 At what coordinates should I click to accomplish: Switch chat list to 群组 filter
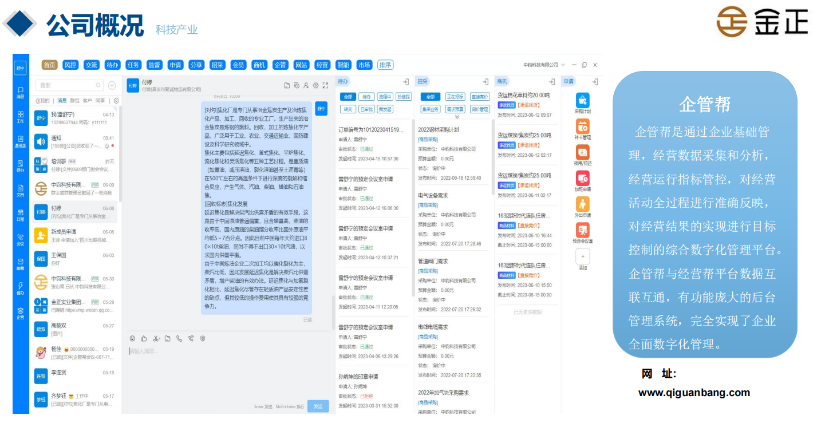click(x=74, y=100)
